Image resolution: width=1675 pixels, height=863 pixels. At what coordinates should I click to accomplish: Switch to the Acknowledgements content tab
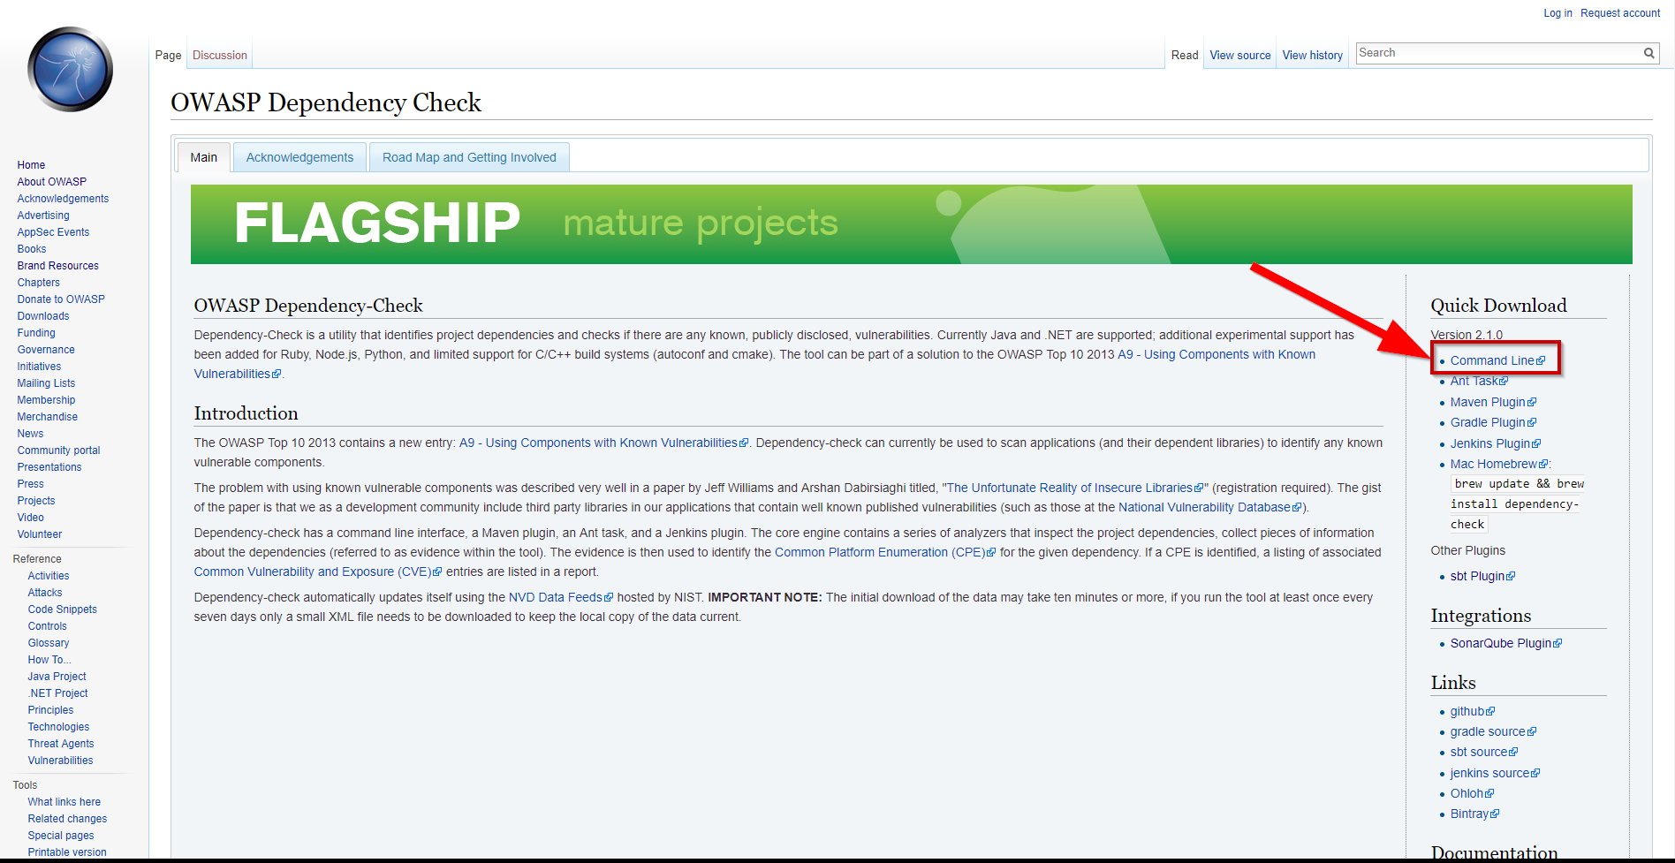[x=299, y=157]
